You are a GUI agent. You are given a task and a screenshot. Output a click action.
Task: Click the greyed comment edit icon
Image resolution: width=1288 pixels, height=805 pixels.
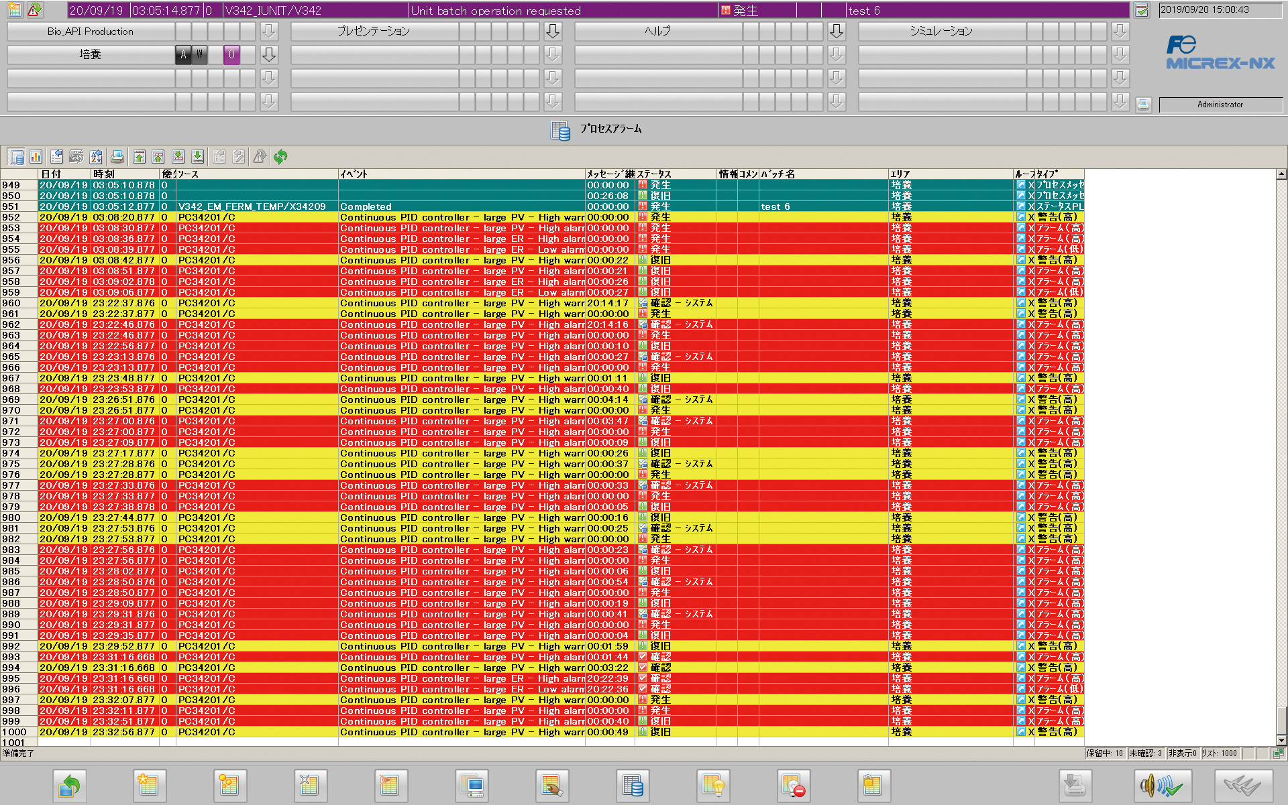[x=239, y=157]
